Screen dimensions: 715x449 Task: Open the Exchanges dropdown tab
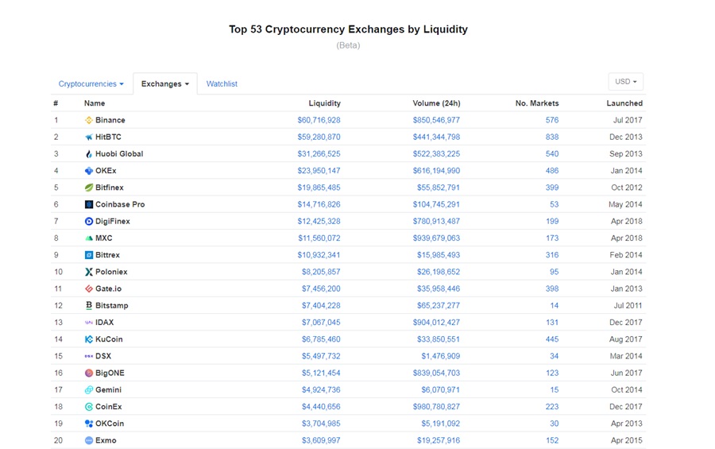(x=165, y=84)
